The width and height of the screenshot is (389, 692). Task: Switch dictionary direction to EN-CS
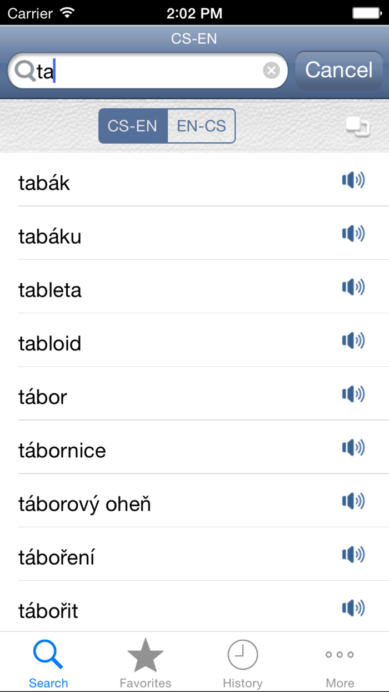[x=201, y=126]
